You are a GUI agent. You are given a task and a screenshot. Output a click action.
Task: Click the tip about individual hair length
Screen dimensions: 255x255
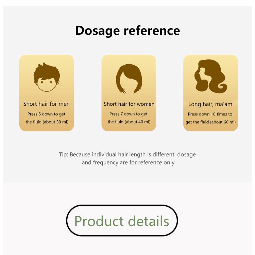(x=128, y=154)
